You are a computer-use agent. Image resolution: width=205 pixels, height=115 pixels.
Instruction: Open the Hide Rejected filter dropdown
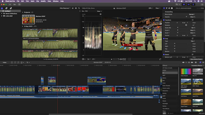point(65,8)
